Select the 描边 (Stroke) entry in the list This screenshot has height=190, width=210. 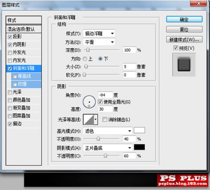point(24,124)
